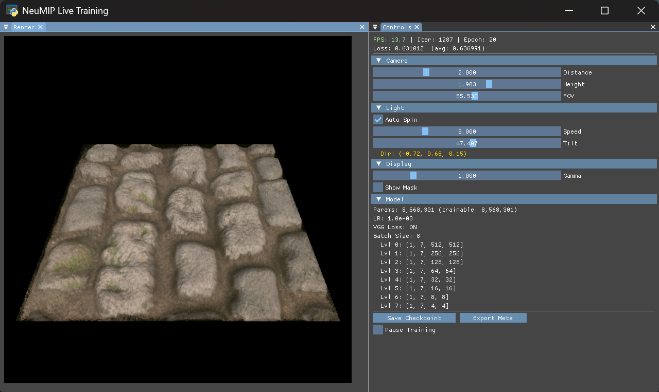
Task: Click the X at right of Controls tab bar
Action: [653, 27]
